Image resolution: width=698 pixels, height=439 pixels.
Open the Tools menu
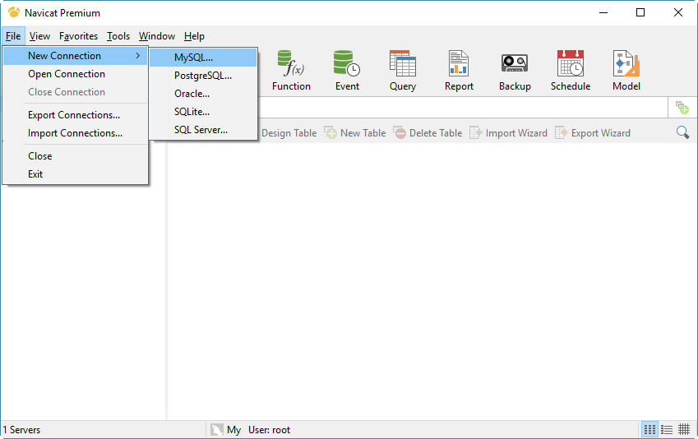pos(118,36)
